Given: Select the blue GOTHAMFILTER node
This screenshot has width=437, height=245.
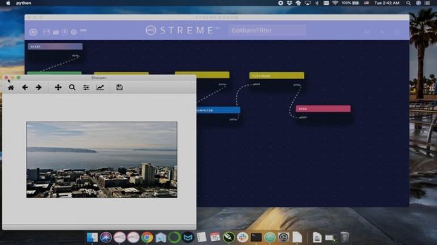Looking at the screenshot, I should 218,110.
